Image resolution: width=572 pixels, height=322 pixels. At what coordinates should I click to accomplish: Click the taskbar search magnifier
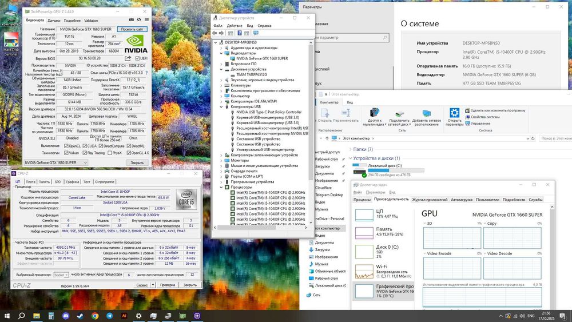click(x=22, y=316)
